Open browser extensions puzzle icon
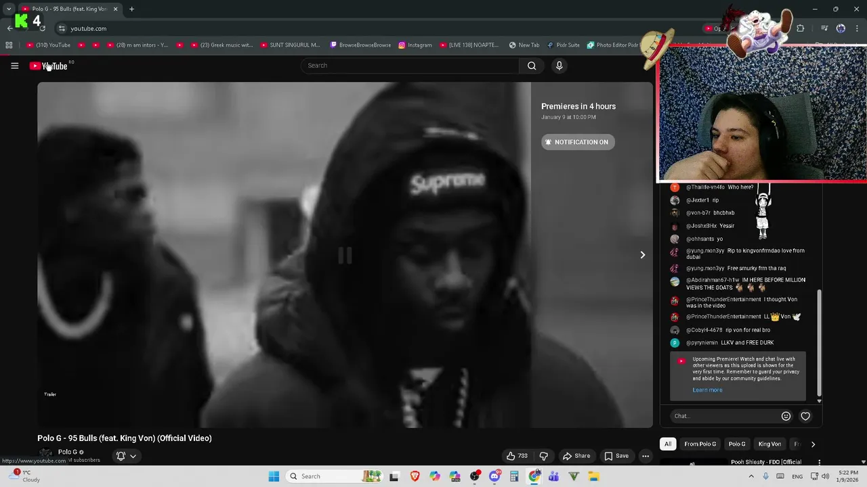 coord(801,28)
